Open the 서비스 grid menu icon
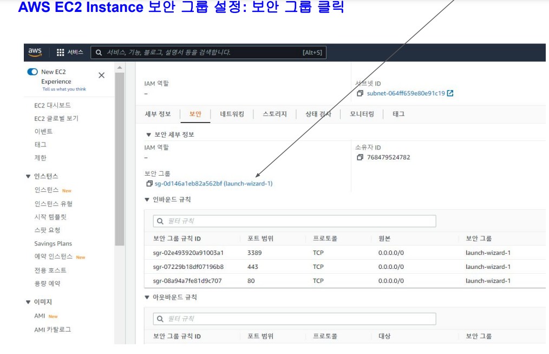The image size is (549, 354). [x=61, y=53]
